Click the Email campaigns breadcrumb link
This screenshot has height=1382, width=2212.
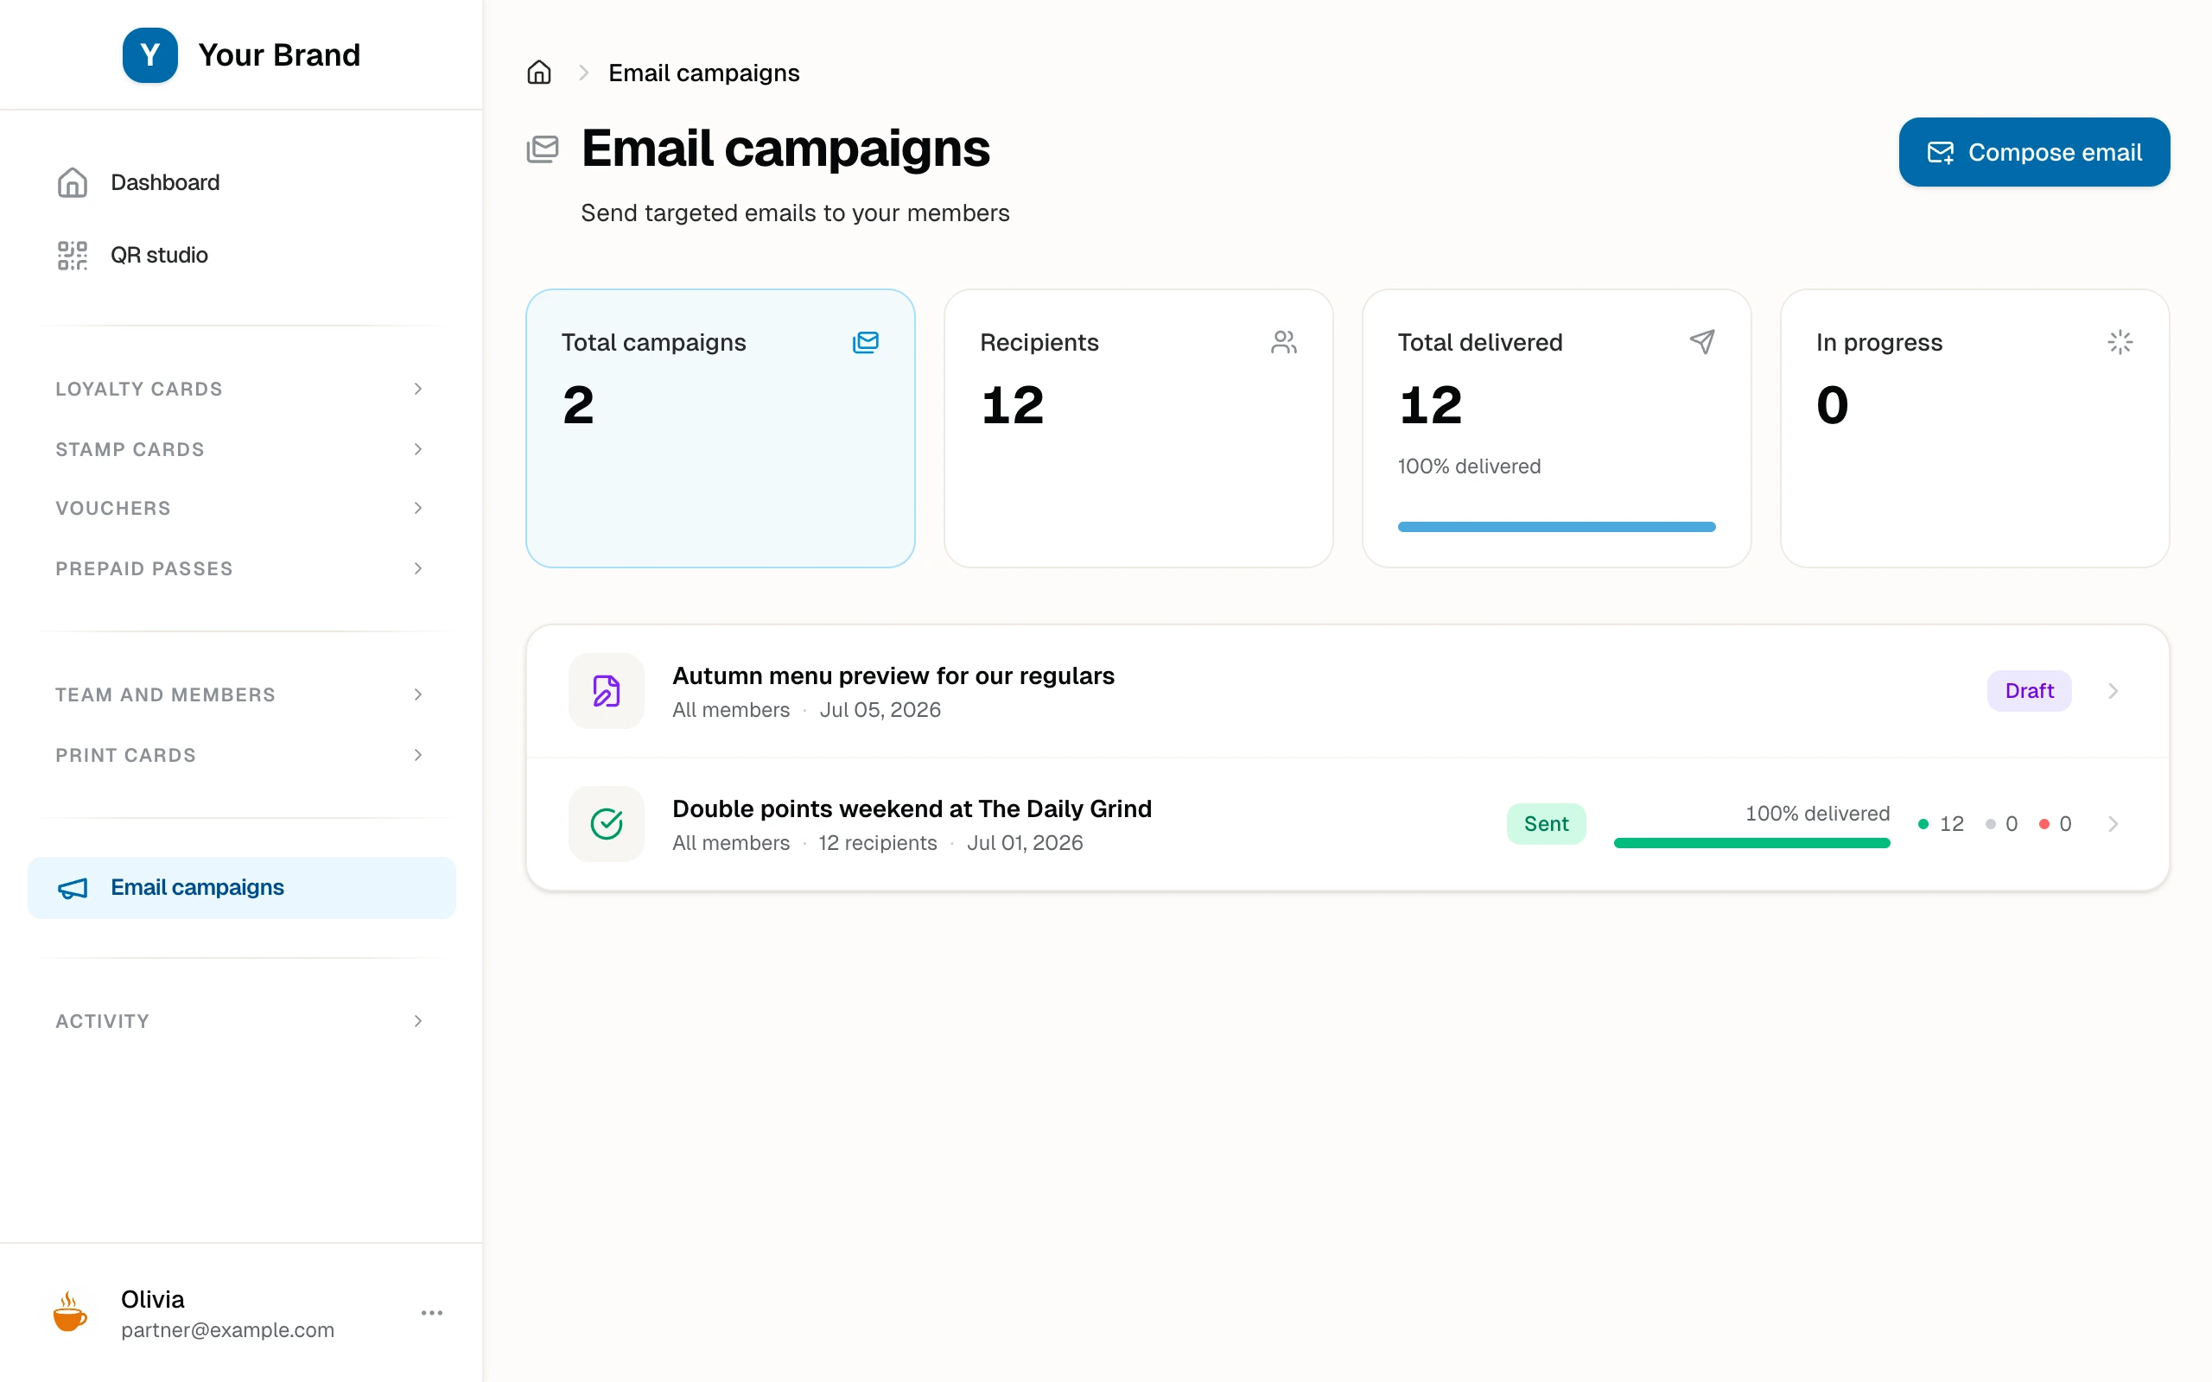coord(704,73)
